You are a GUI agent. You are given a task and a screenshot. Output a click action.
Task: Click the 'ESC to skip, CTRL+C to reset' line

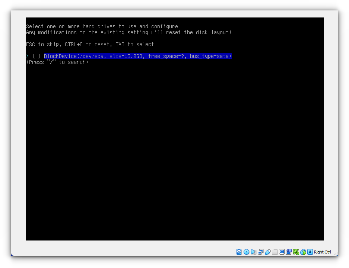point(90,44)
